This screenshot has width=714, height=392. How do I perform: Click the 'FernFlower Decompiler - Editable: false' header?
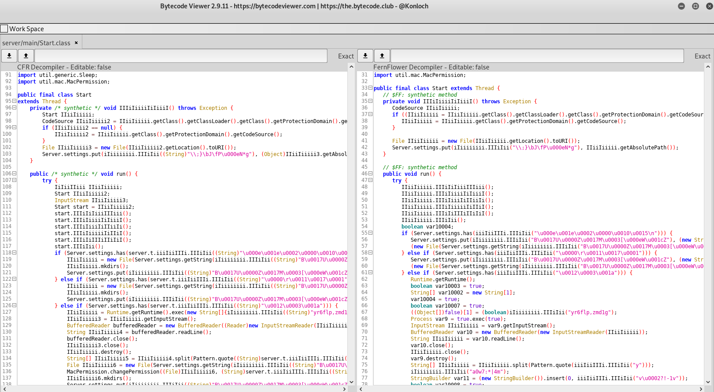(431, 67)
